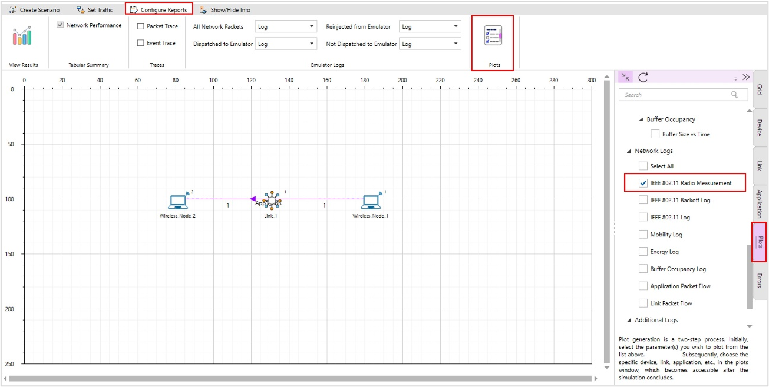
Task: Click the refresh icon in side panel
Action: coord(643,77)
